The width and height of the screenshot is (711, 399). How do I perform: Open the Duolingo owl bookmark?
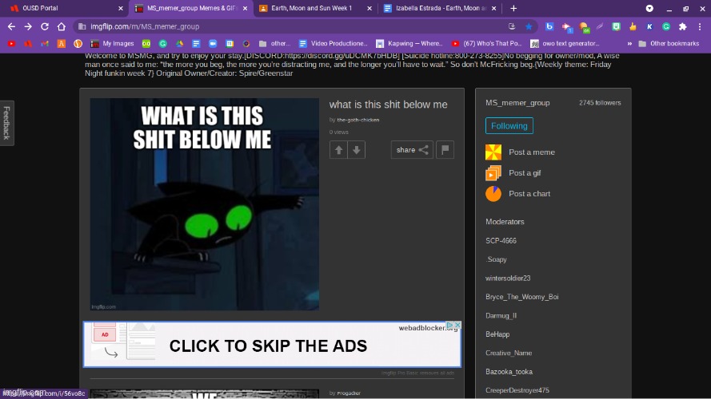point(146,43)
